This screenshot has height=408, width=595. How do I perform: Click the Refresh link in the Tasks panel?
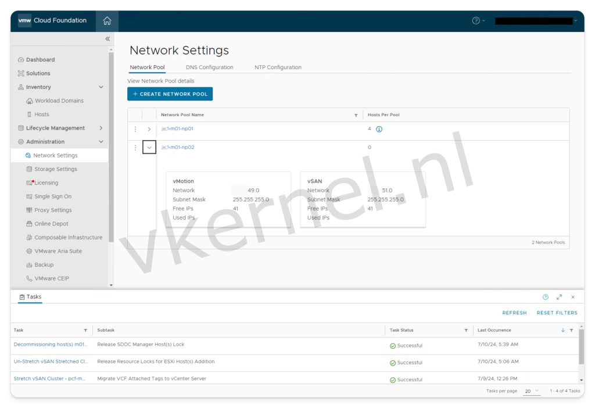[514, 313]
